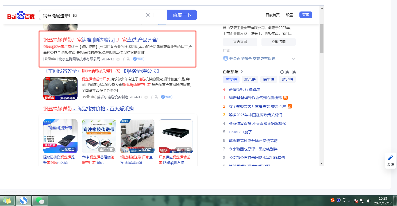397x206 pixels.
Task: Click the 保障 badge under the 瑞乐尔 result
Action: (x=167, y=97)
